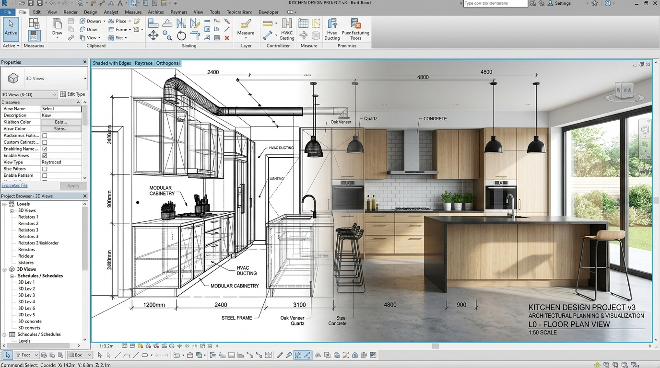This screenshot has height=368, width=660.
Task: Open the Render menu tab
Action: point(71,12)
